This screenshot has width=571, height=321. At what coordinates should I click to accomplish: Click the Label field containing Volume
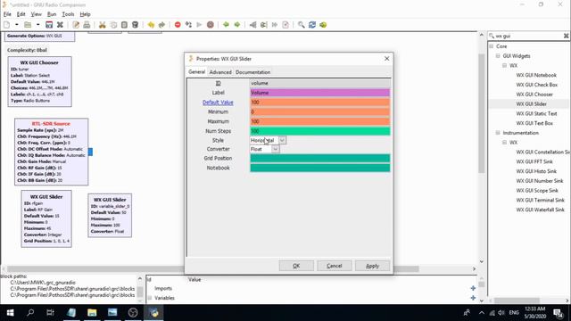(x=319, y=93)
